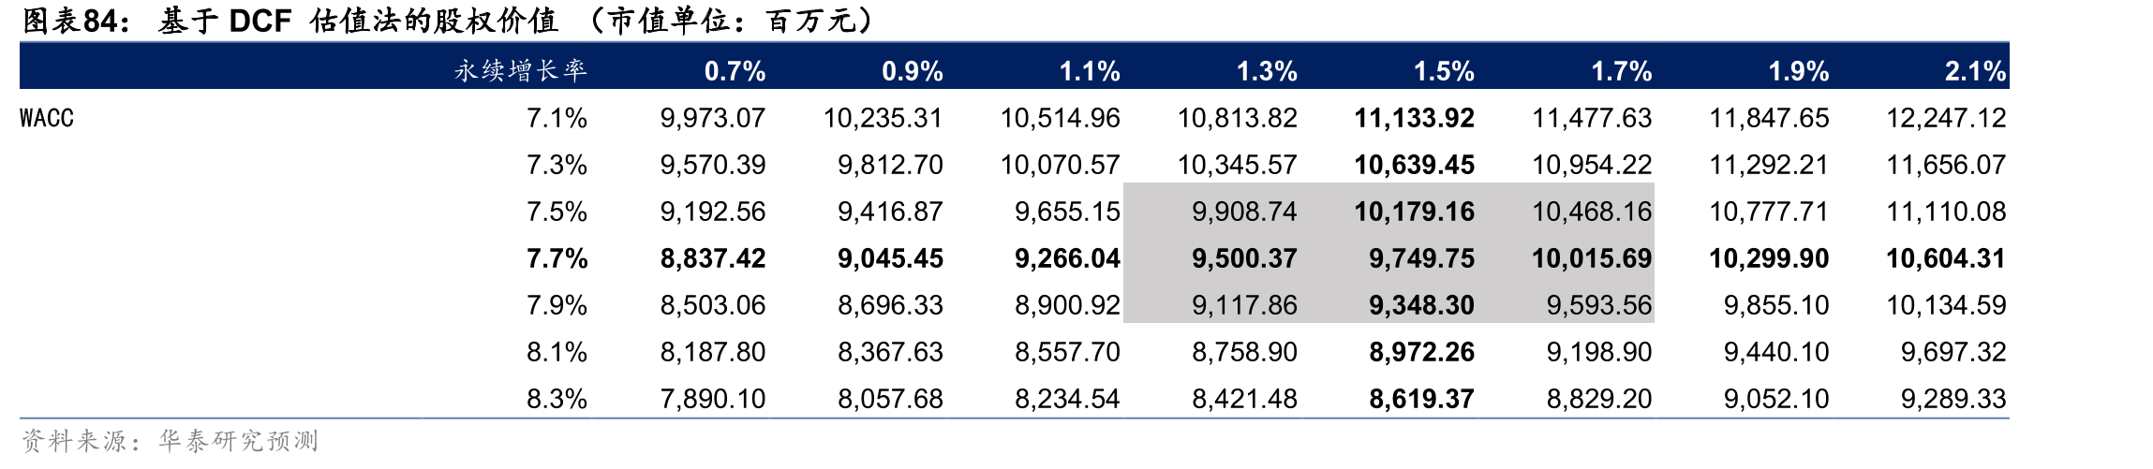Select the 2.1% growth rate column header
The image size is (2153, 469).
point(1975,71)
